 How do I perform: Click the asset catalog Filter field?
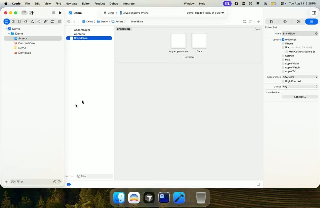click(95, 176)
